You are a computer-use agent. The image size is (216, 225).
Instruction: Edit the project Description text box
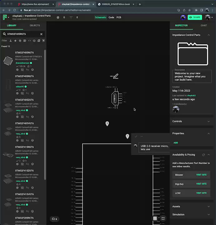tap(192, 77)
